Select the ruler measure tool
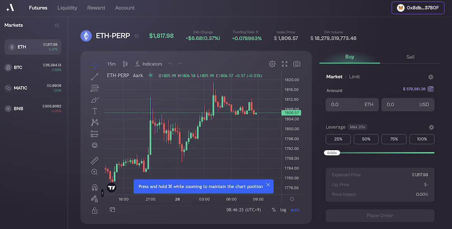The width and height of the screenshot is (452, 229). [94, 160]
